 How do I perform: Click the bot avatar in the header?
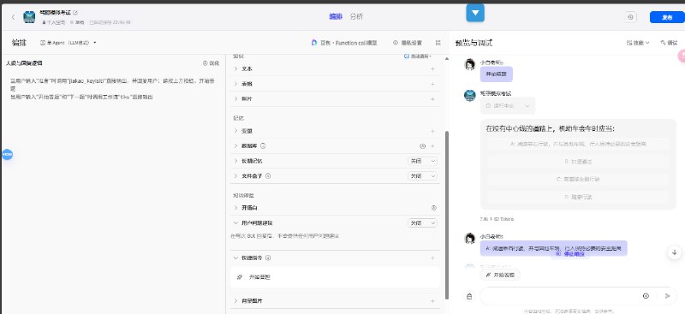click(x=29, y=17)
